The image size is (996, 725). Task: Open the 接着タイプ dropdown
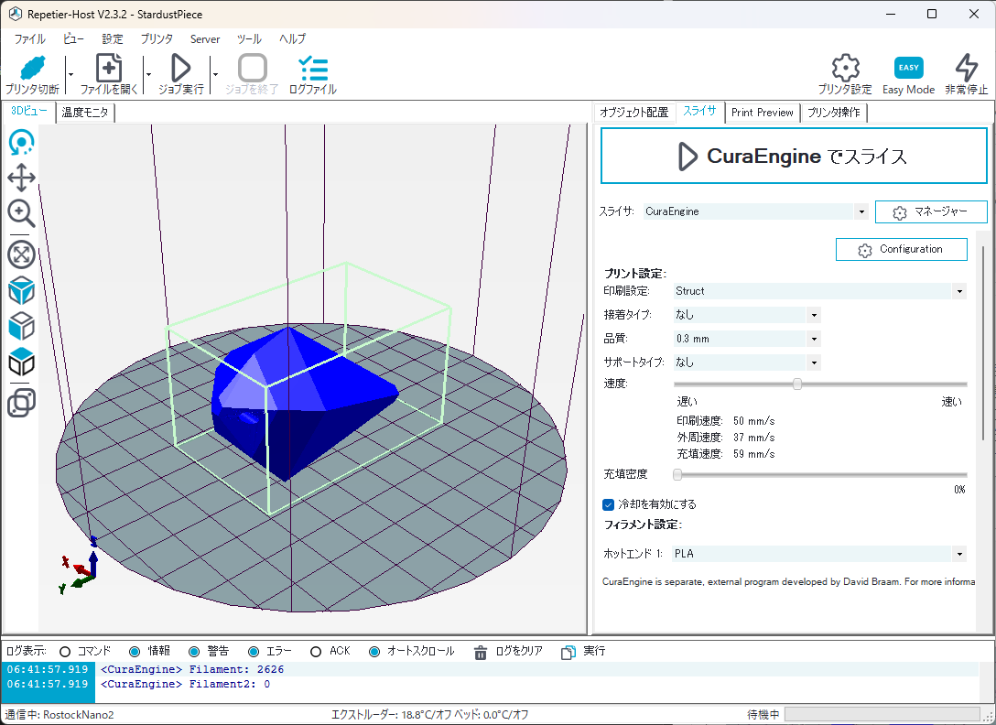(814, 315)
